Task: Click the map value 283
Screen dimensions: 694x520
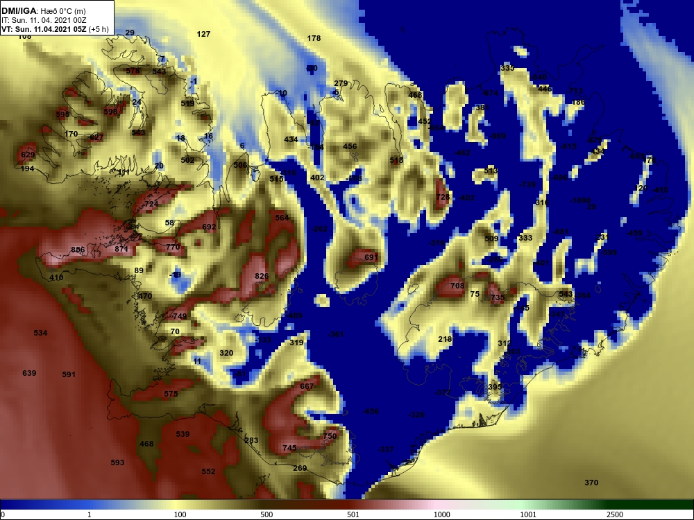Action: [x=251, y=440]
